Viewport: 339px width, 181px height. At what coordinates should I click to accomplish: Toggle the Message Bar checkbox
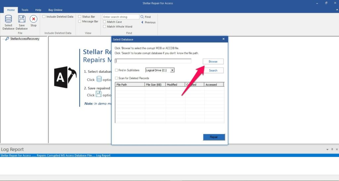click(79, 22)
